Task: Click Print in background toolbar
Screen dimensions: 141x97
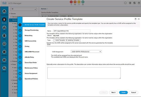Action: [70, 16]
